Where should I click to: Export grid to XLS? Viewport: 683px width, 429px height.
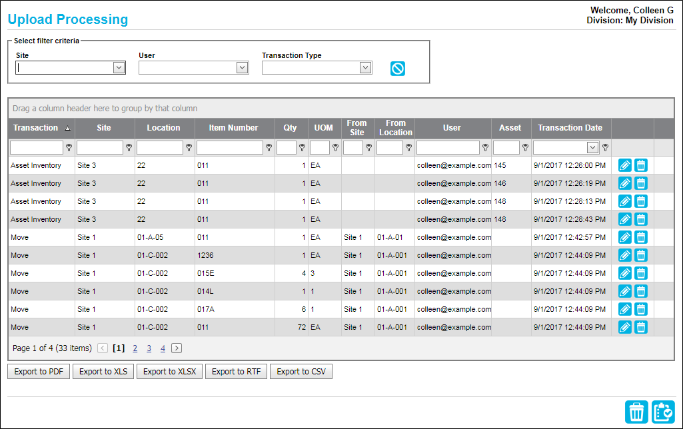click(103, 372)
